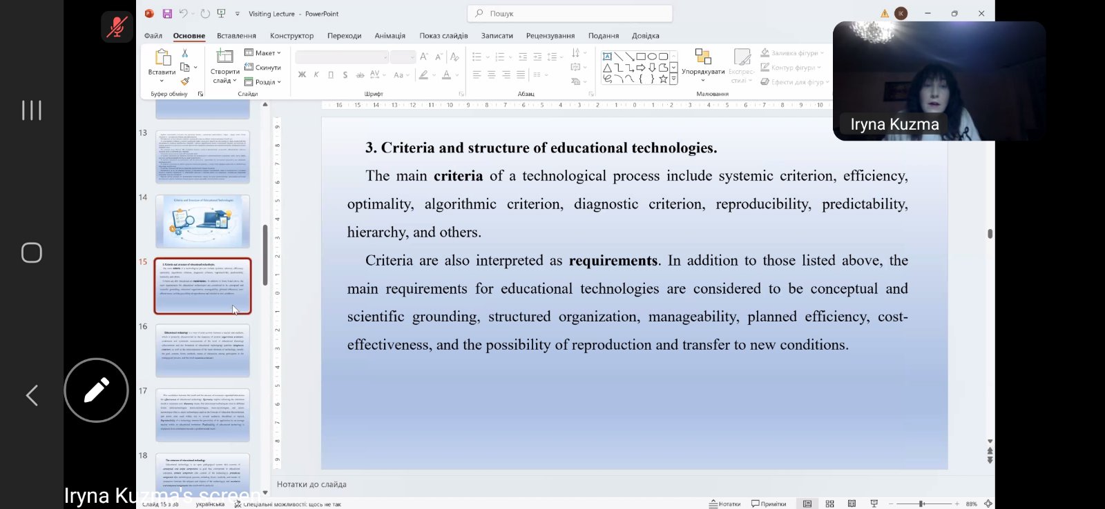Screen dimensions: 1105x509
Task: Select the Triangle shape in gallery
Action: (x=607, y=68)
